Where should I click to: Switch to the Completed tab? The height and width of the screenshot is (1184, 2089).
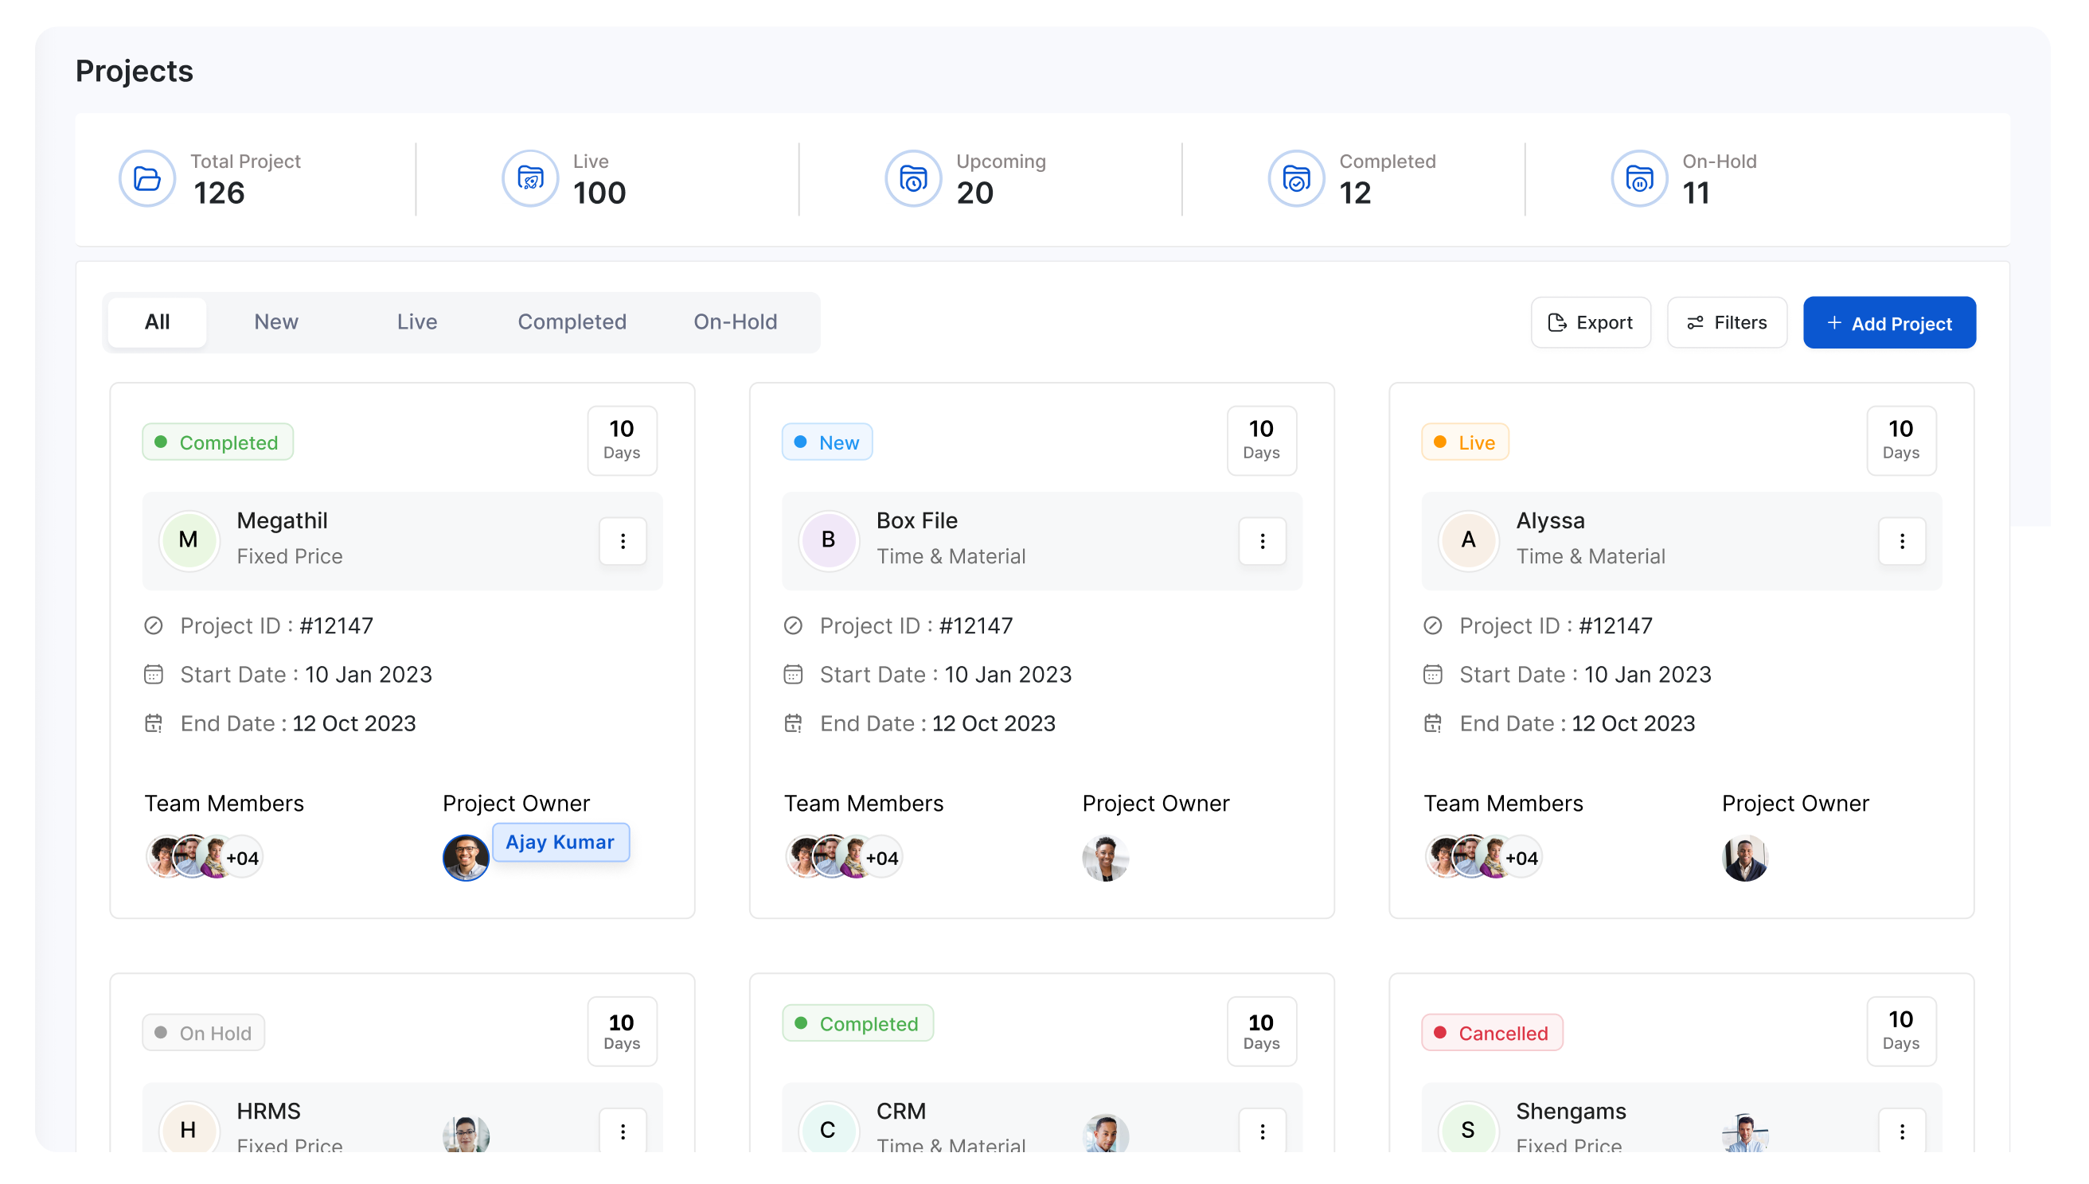point(572,322)
